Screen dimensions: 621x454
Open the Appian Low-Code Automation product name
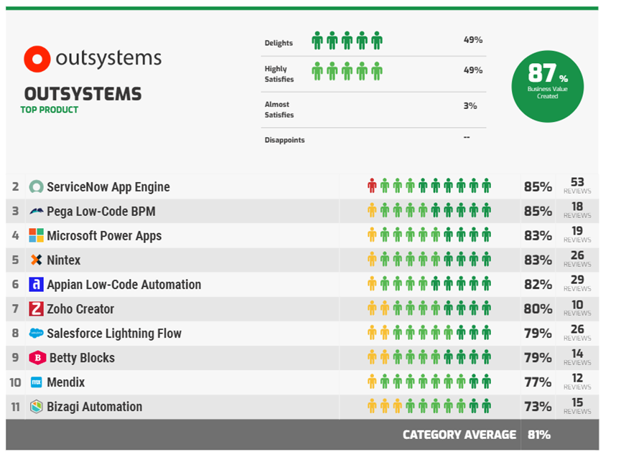click(x=124, y=285)
